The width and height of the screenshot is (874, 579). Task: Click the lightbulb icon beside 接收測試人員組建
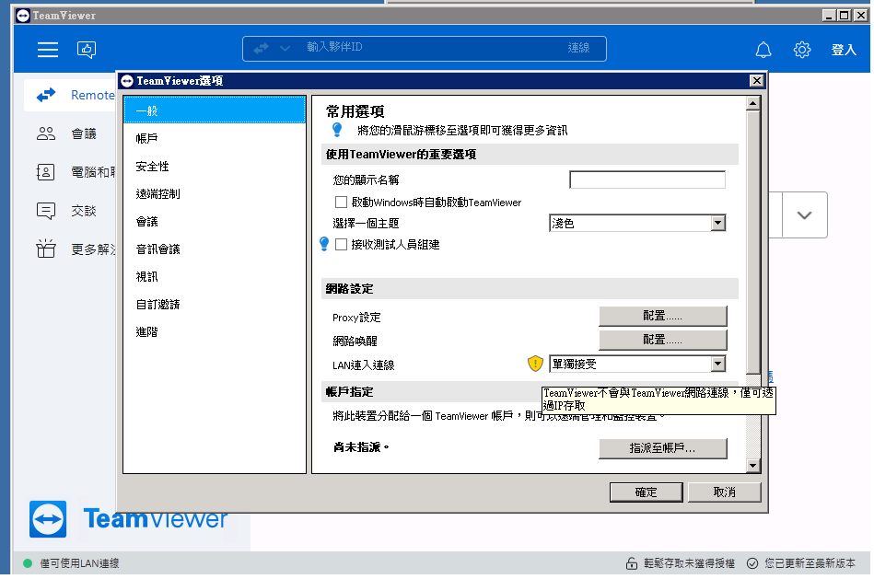(324, 244)
